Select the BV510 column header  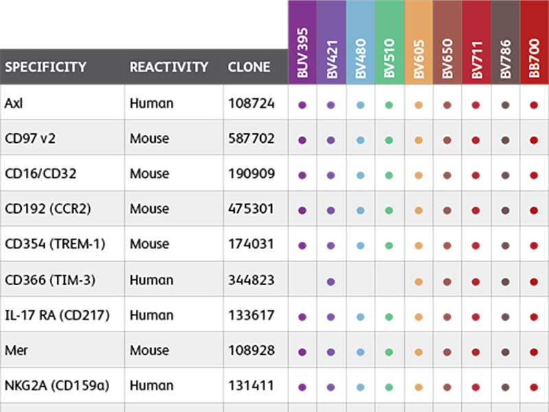(x=389, y=42)
